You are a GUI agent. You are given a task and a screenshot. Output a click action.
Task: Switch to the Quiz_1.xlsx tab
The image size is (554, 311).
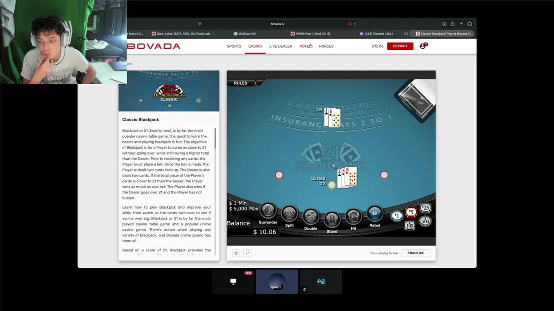181,34
